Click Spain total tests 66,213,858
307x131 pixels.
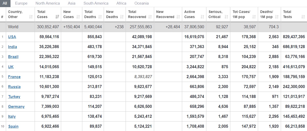pos(295,126)
